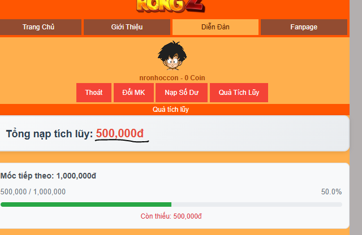Viewport: 362px width, 235px height.
Task: Click the empty gray part of progress bar
Action: 257,204
